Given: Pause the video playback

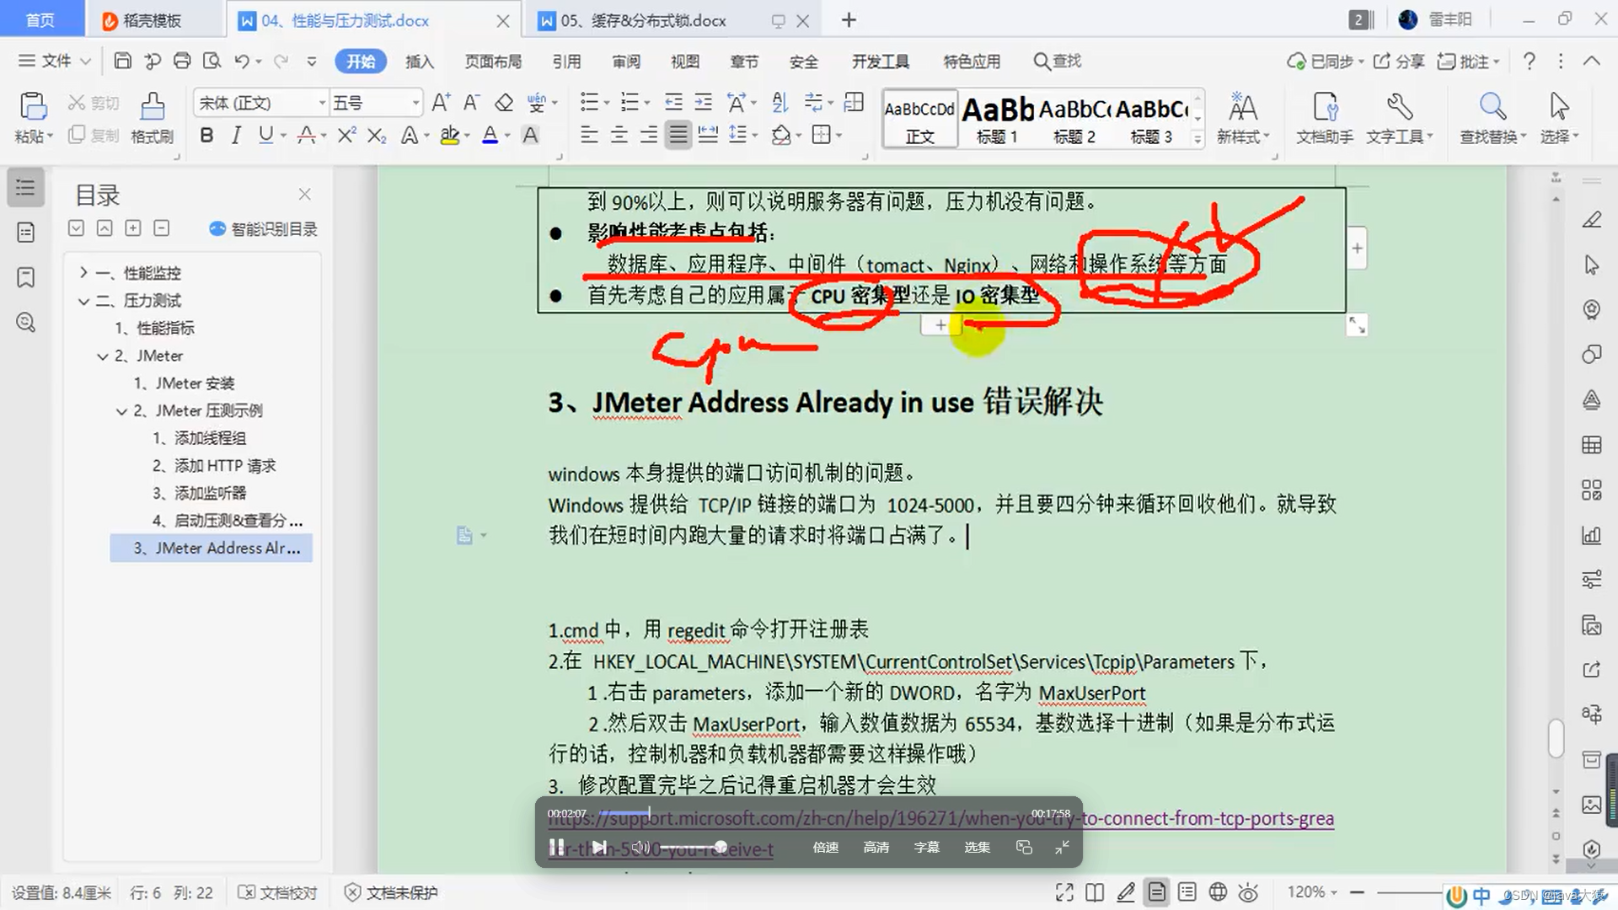Looking at the screenshot, I should pyautogui.click(x=557, y=847).
